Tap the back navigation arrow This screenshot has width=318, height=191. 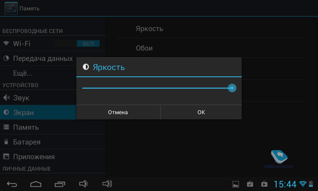click(x=12, y=184)
